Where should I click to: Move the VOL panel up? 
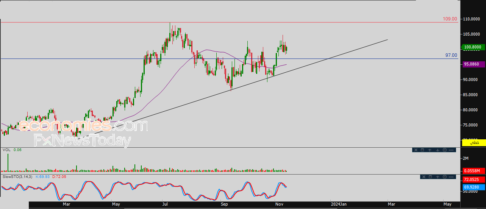430,150
